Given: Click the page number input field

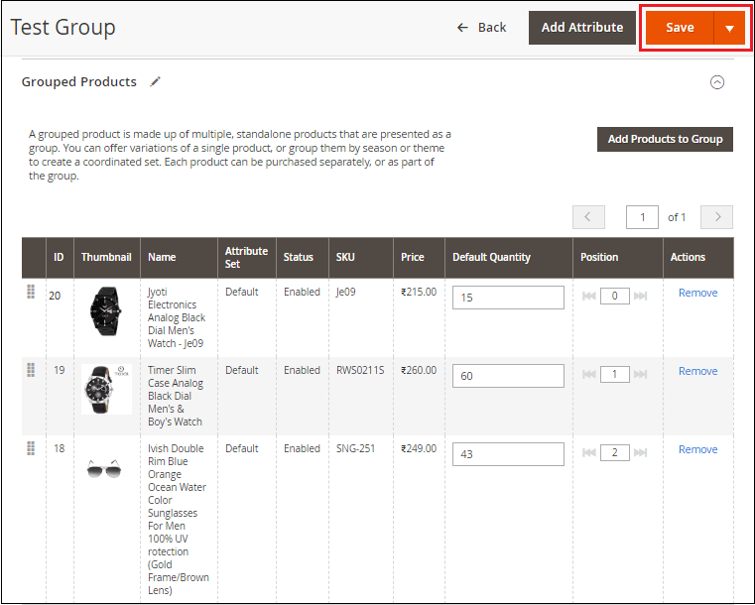Looking at the screenshot, I should pyautogui.click(x=642, y=217).
